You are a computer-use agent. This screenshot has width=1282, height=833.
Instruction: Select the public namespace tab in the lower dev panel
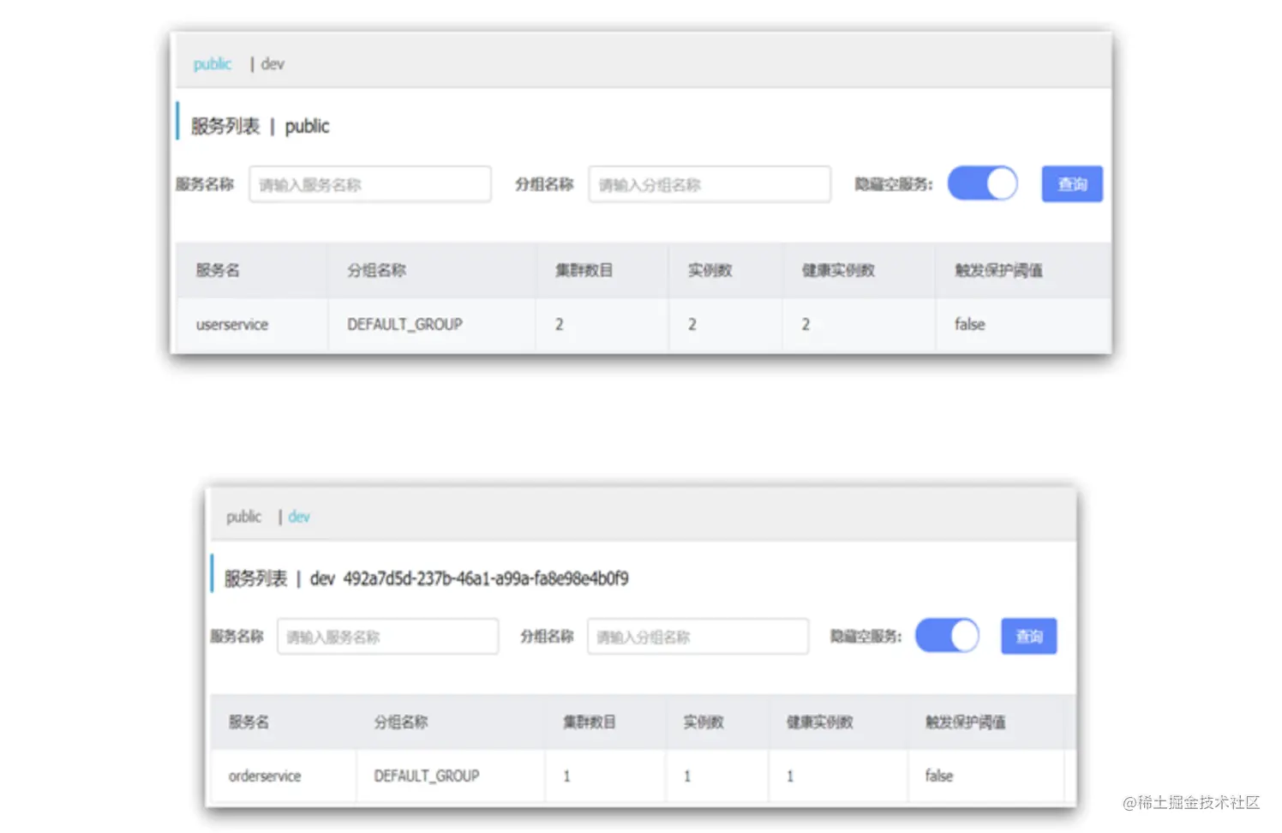click(x=243, y=517)
